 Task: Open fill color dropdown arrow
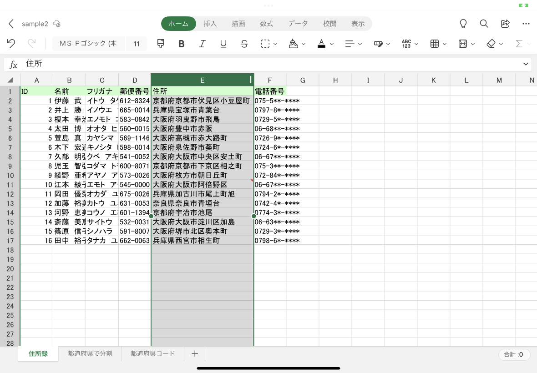(x=304, y=44)
